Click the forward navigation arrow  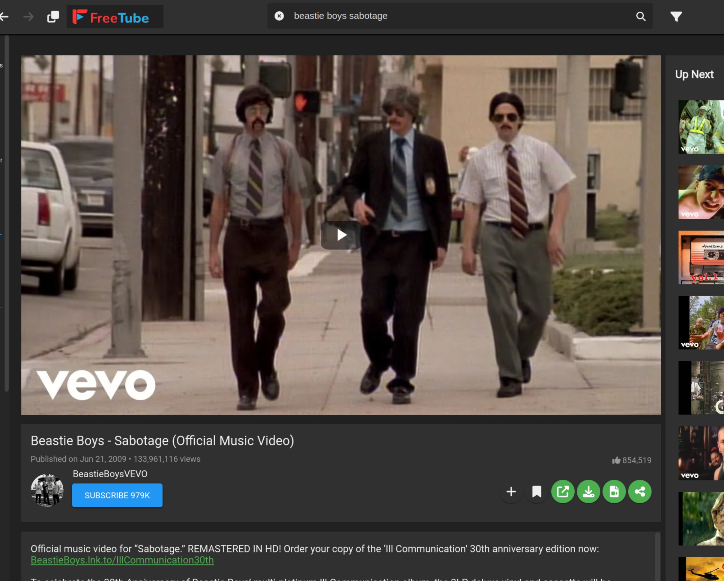tap(28, 16)
